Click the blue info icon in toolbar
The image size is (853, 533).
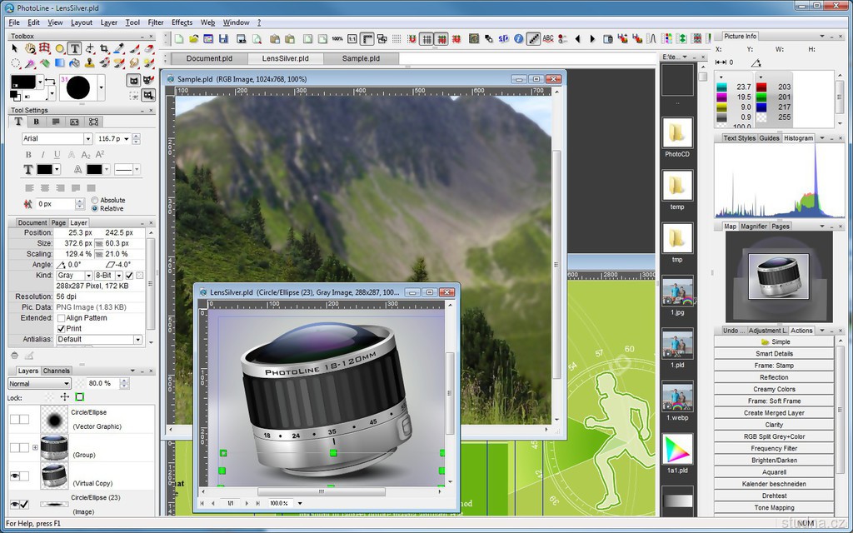click(518, 38)
